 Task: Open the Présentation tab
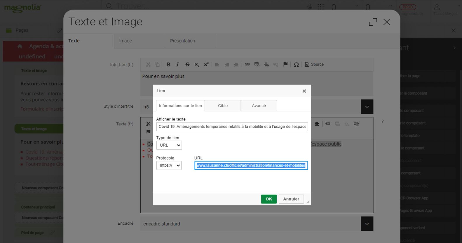pos(190,41)
